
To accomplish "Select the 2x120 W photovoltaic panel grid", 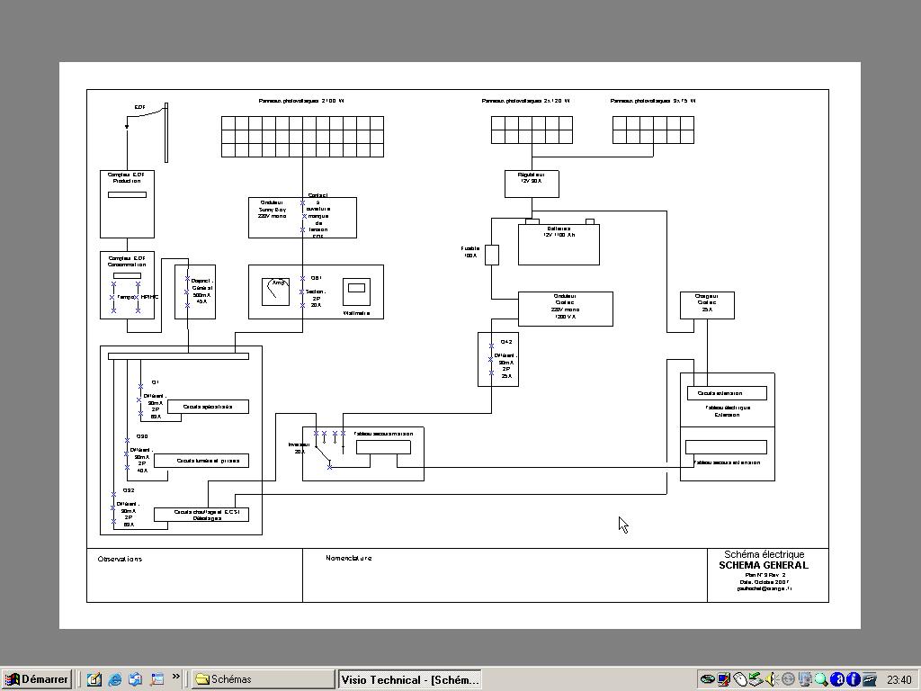I will (532, 130).
